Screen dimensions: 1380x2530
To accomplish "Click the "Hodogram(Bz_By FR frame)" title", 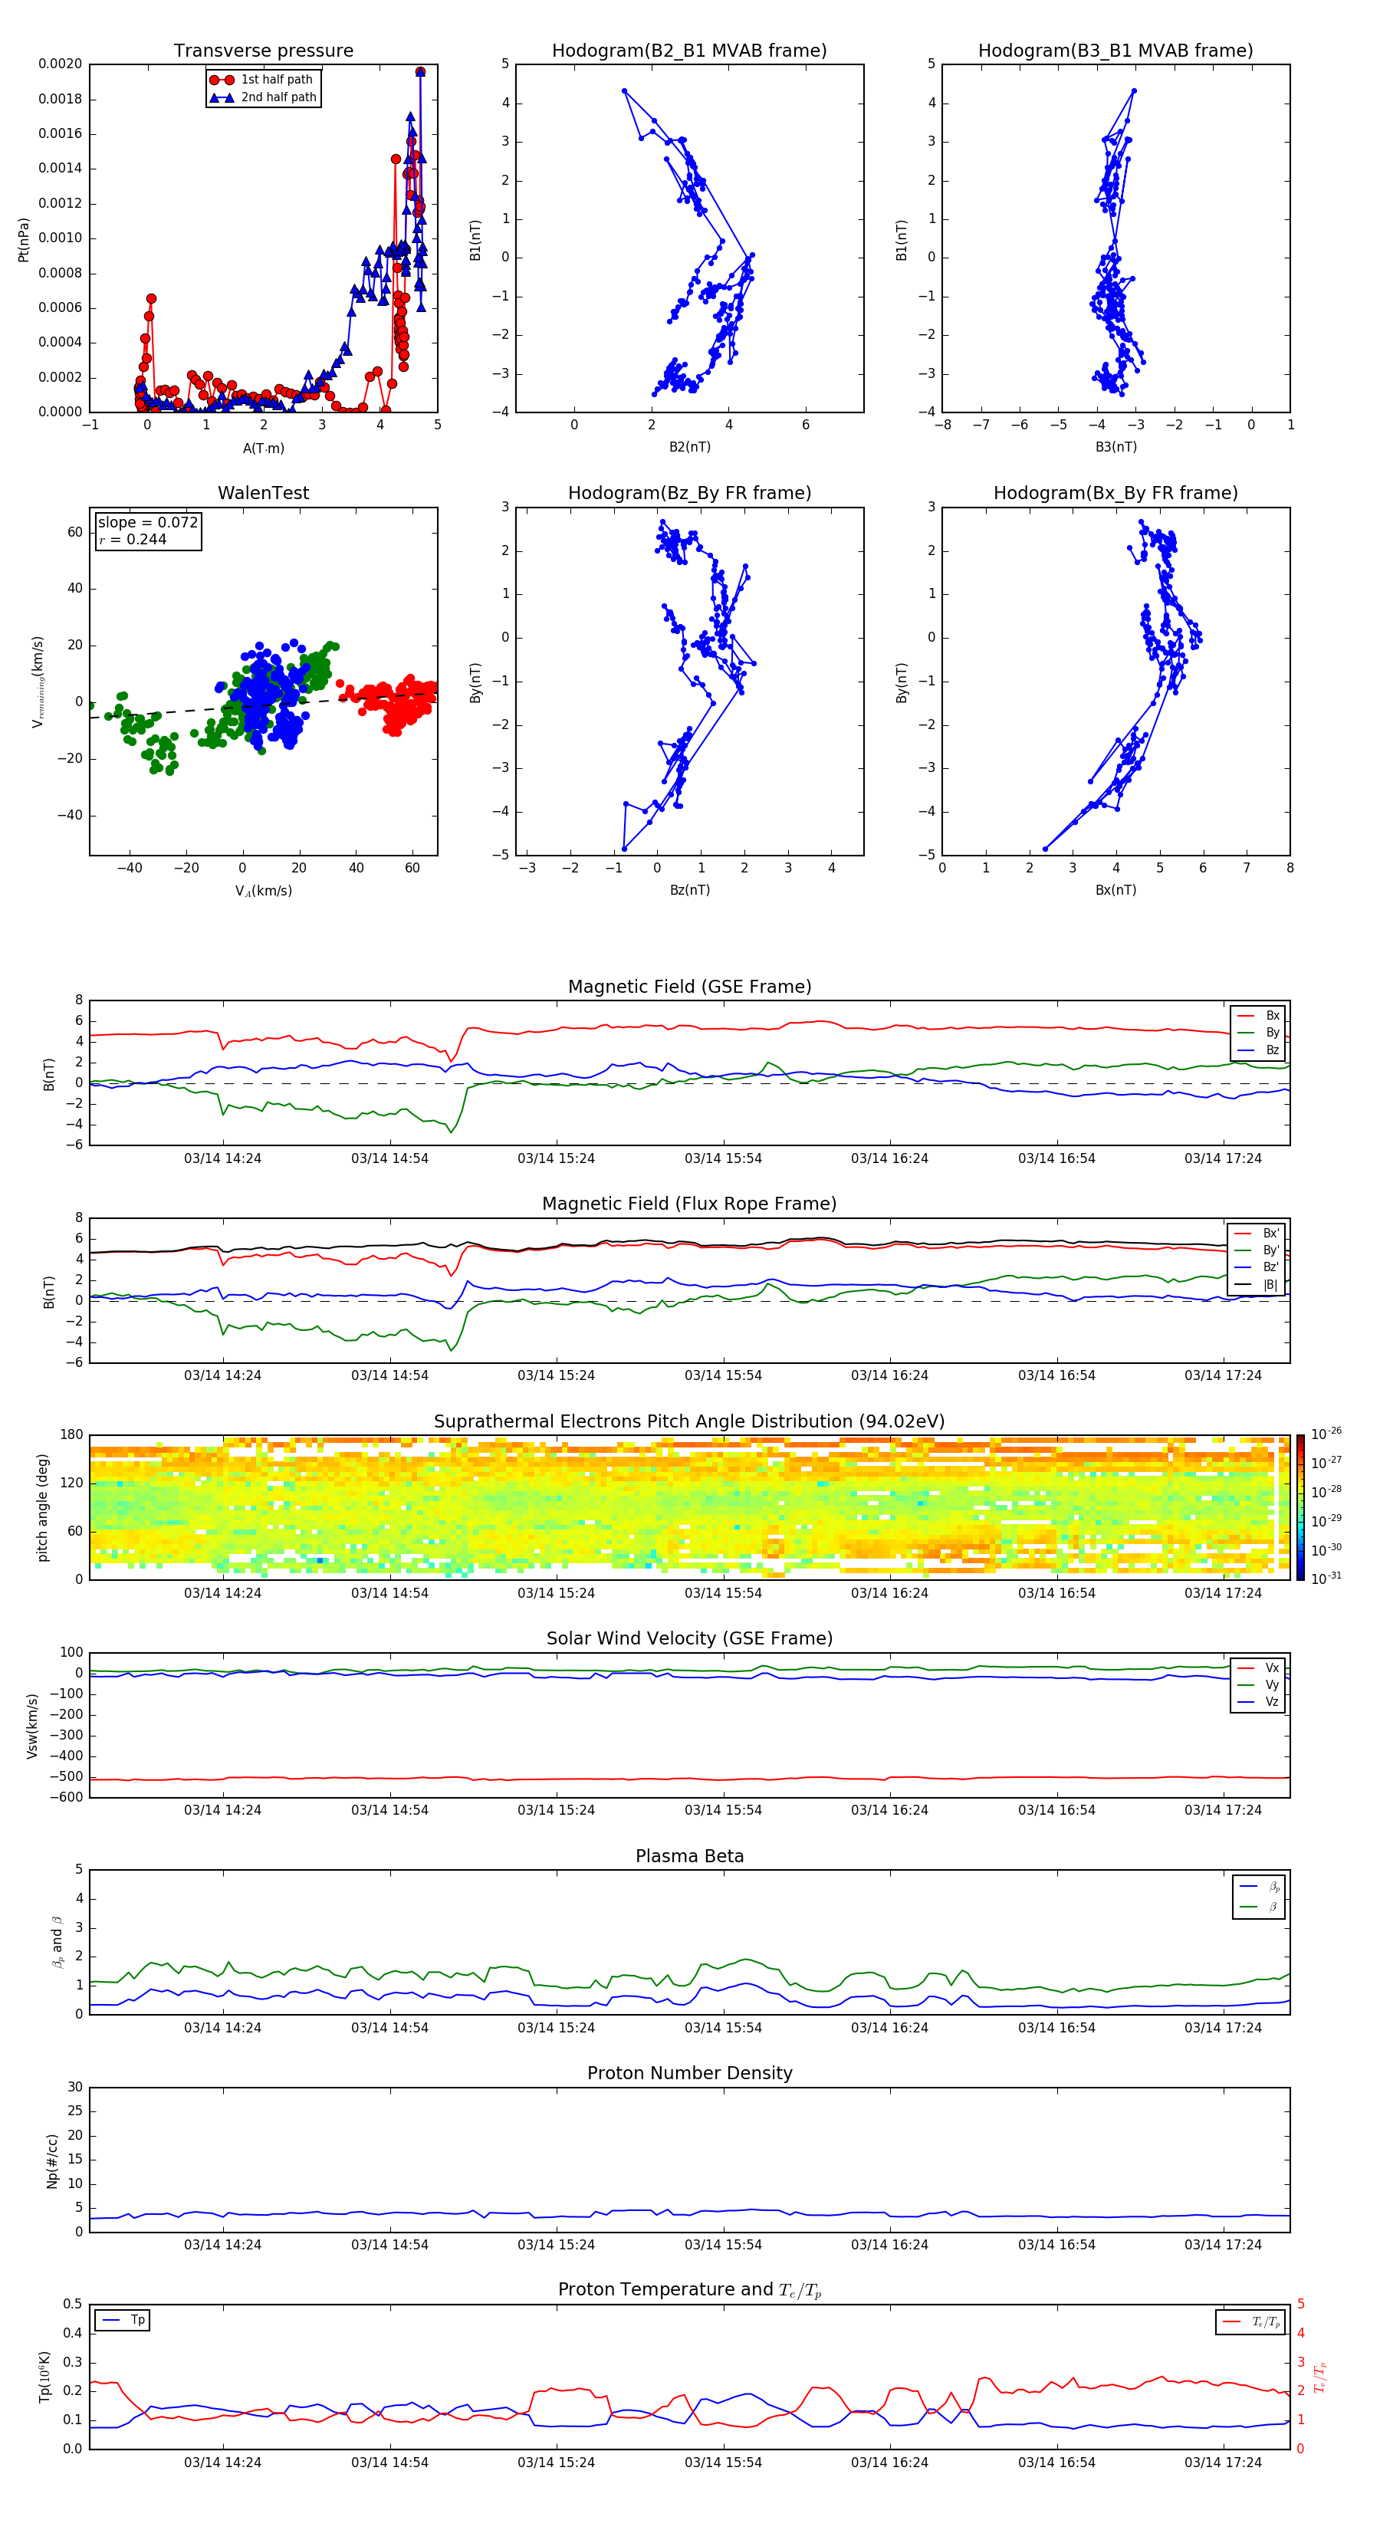I will (689, 493).
